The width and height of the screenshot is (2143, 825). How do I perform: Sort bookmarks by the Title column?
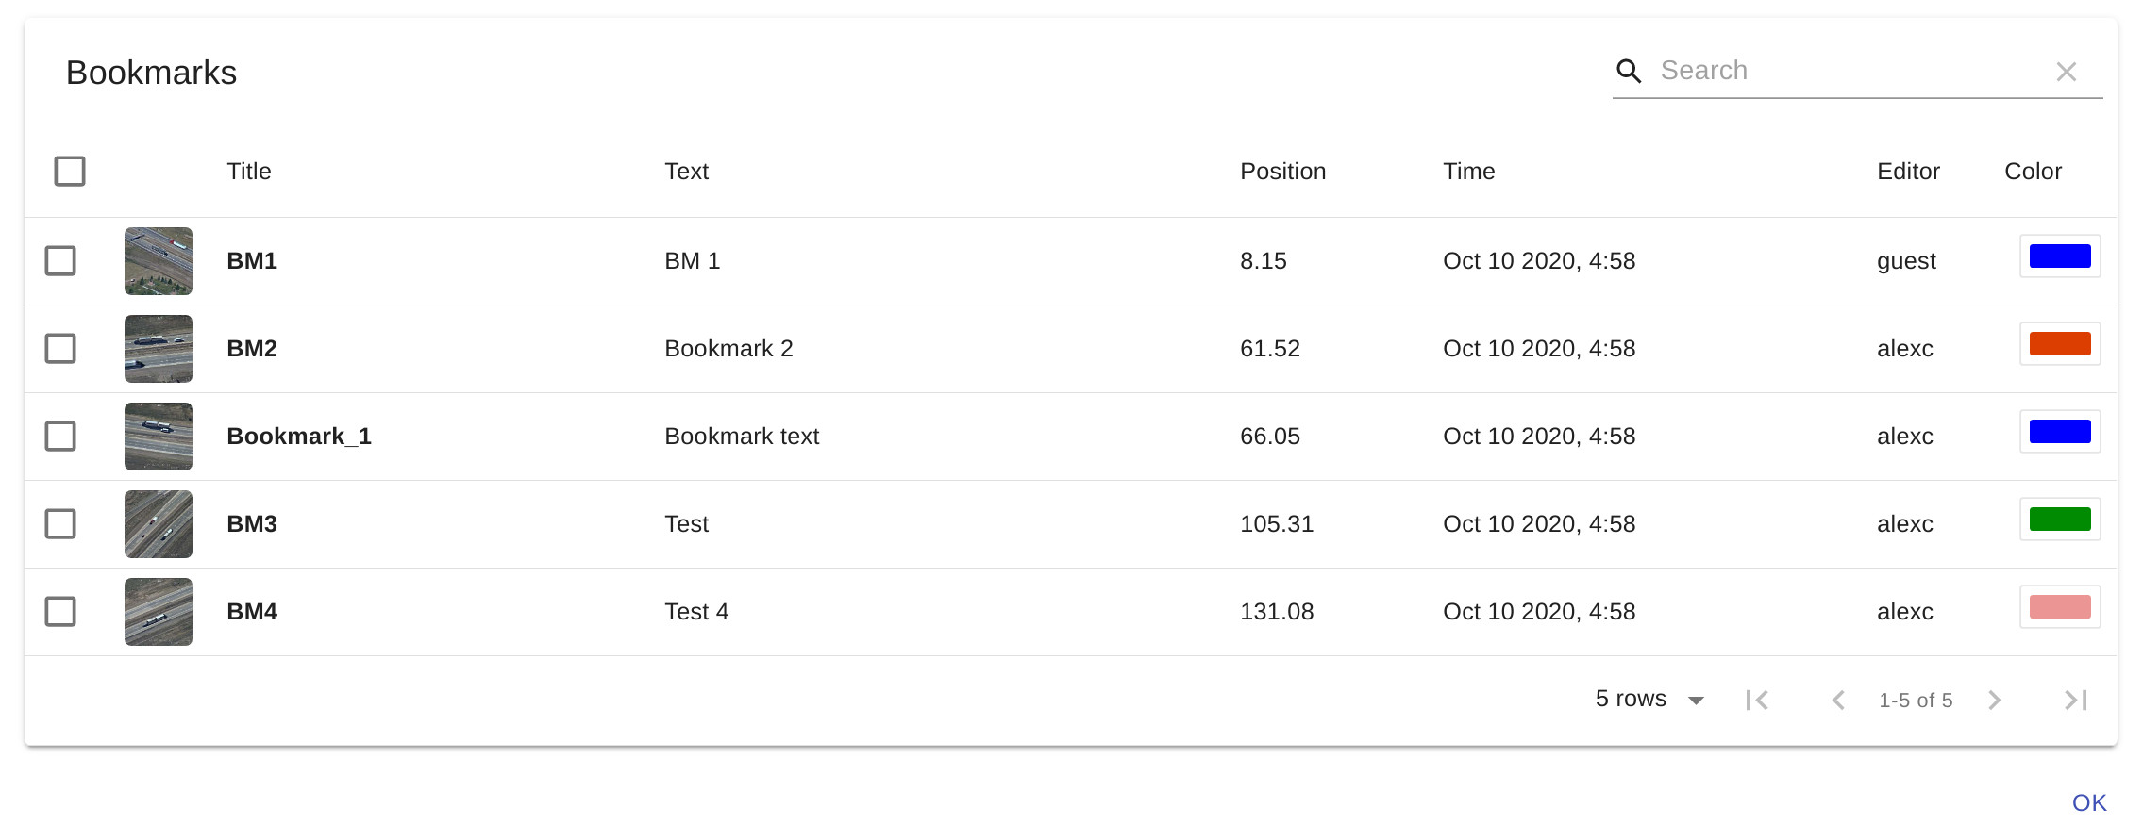point(249,172)
